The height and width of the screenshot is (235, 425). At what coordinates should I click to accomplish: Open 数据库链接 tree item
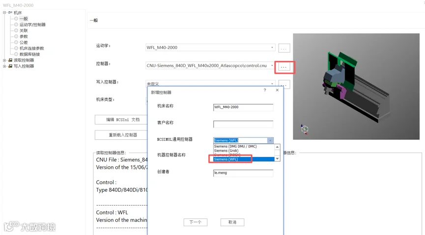point(29,54)
